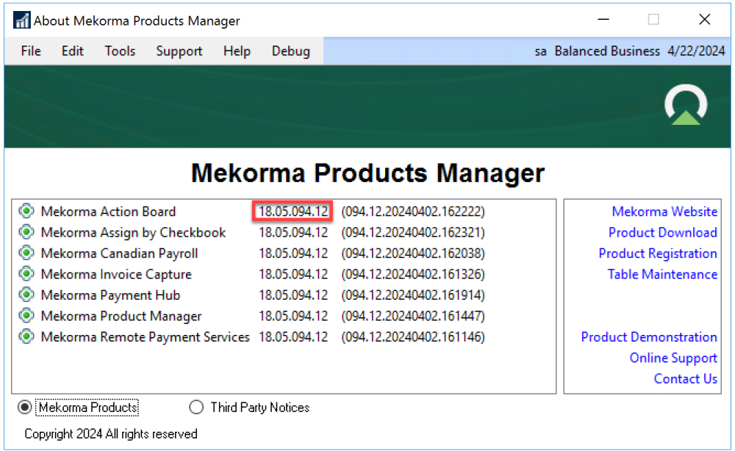This screenshot has width=735, height=451.
Task: Click green icon next to Mekorma Assign by Checkbook
Action: click(x=27, y=232)
